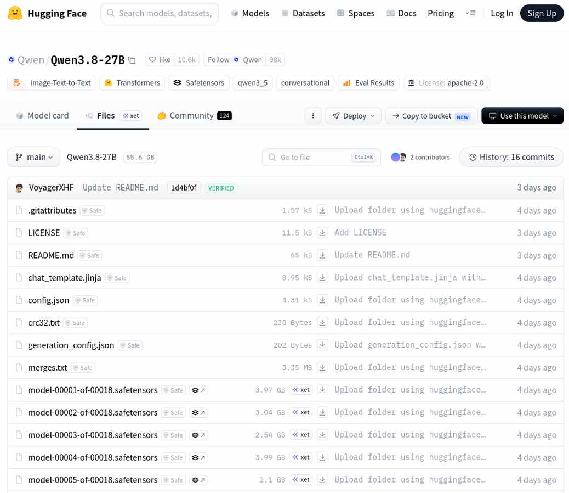
Task: Download model-00003-of-00018.safetensors
Action: pos(322,435)
